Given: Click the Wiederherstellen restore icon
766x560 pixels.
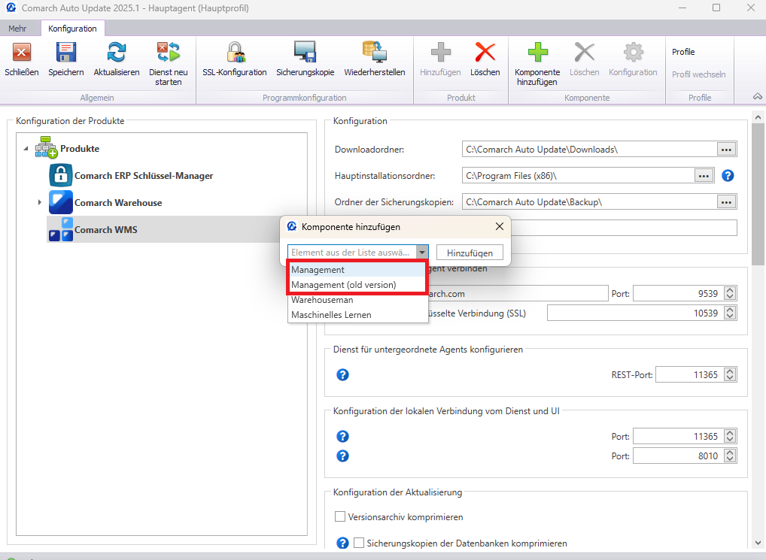Looking at the screenshot, I should (x=375, y=52).
